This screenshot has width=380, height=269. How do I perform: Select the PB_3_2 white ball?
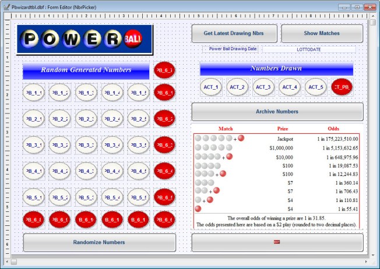point(60,145)
